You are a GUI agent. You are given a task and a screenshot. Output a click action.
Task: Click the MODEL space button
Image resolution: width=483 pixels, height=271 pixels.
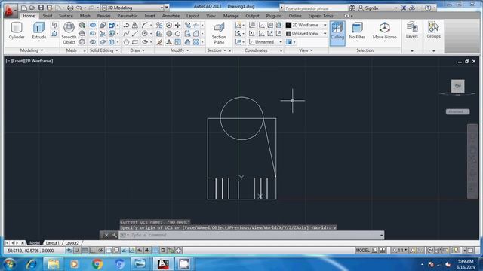coord(362,251)
